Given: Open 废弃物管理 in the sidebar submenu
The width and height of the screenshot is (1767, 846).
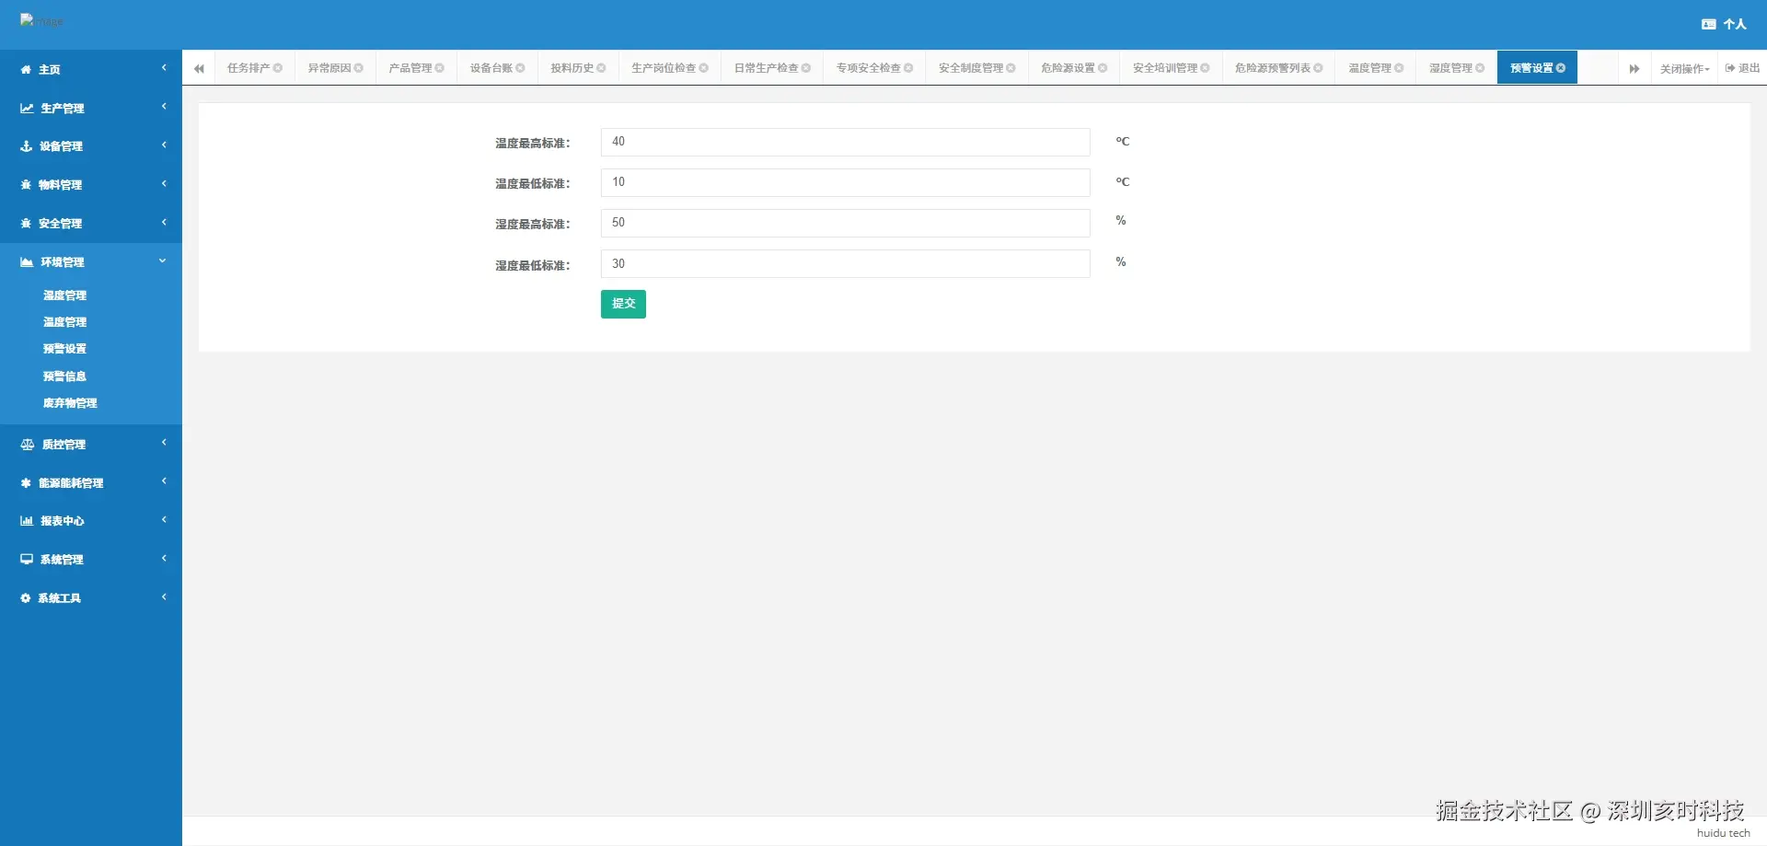Looking at the screenshot, I should click(x=70, y=403).
